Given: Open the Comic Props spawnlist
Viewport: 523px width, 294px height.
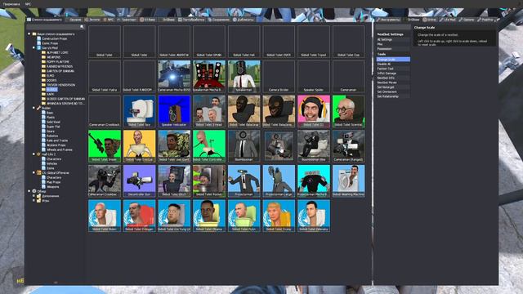Looking at the screenshot, I should click(x=50, y=43).
